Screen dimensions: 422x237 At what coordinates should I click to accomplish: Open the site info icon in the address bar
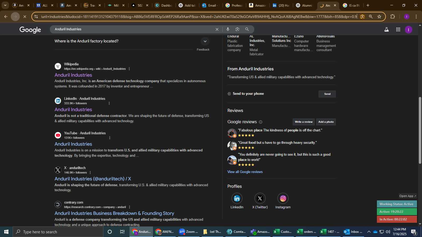36,17
